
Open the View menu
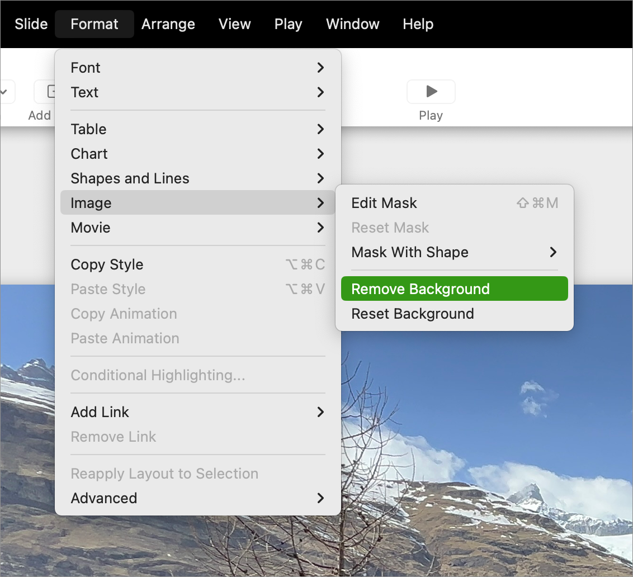234,24
